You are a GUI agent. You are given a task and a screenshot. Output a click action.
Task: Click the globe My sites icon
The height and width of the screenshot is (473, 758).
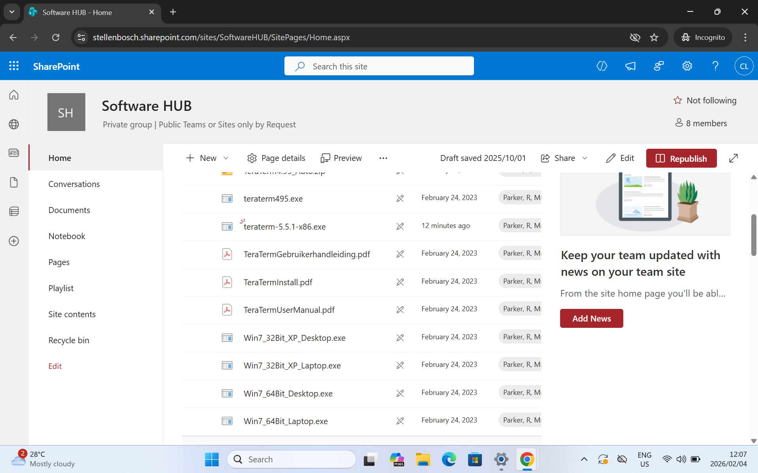click(14, 124)
